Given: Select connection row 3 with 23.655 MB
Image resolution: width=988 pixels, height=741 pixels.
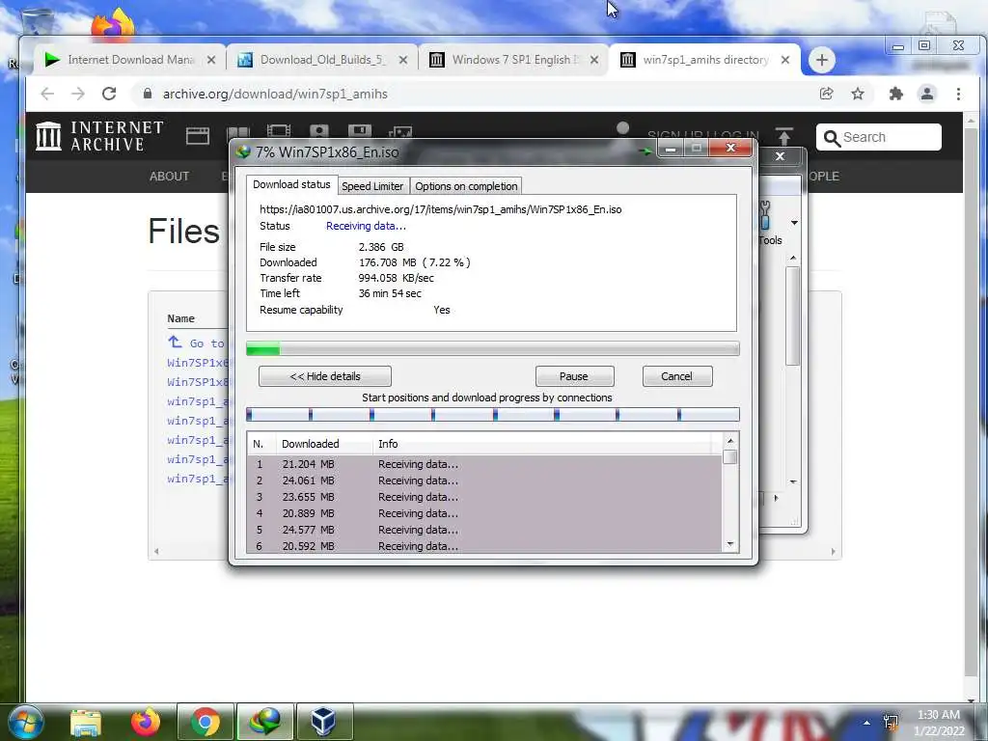Looking at the screenshot, I should 484,497.
